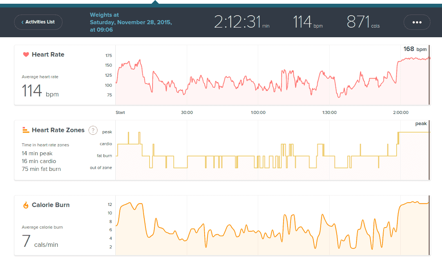Screen dimensions: 442x261
Task: Click the 75 min fat burn entry
Action: (41, 169)
